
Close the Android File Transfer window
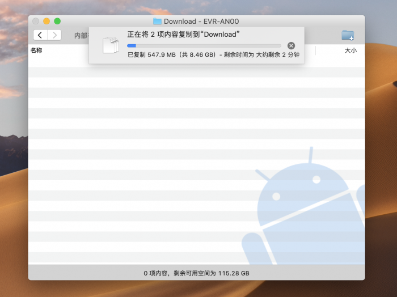tap(36, 21)
